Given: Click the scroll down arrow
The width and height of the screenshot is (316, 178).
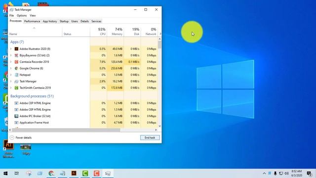Looking at the screenshot, I should click(x=159, y=126).
